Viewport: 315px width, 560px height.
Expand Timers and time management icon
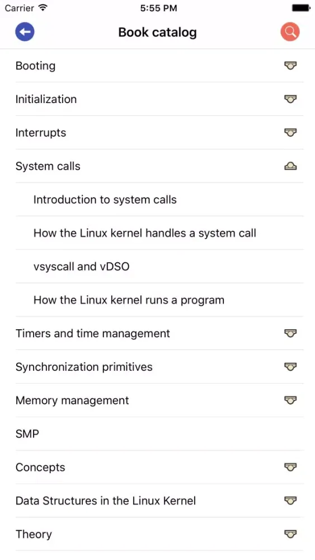point(290,333)
